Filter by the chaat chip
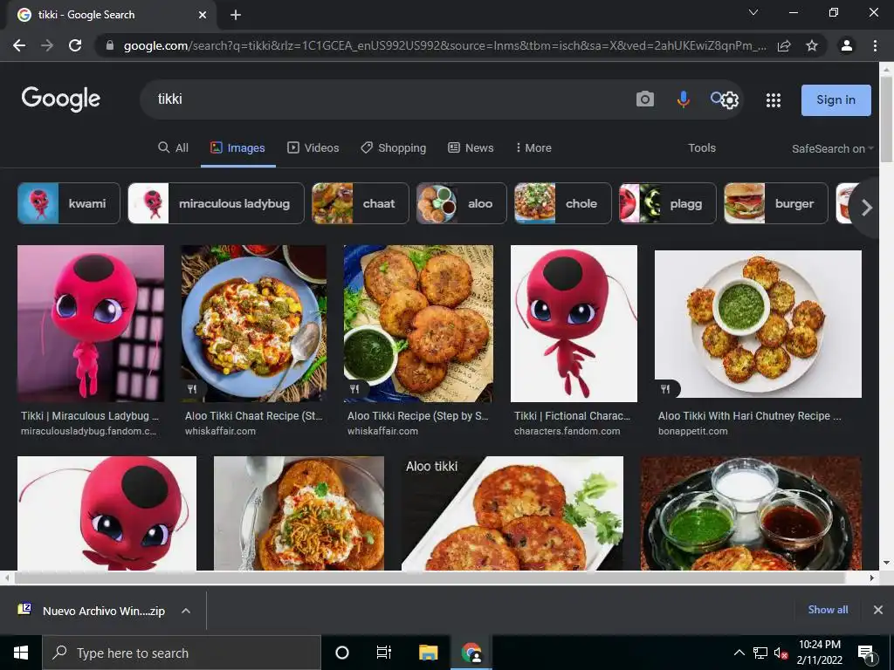The image size is (894, 670). click(x=361, y=203)
